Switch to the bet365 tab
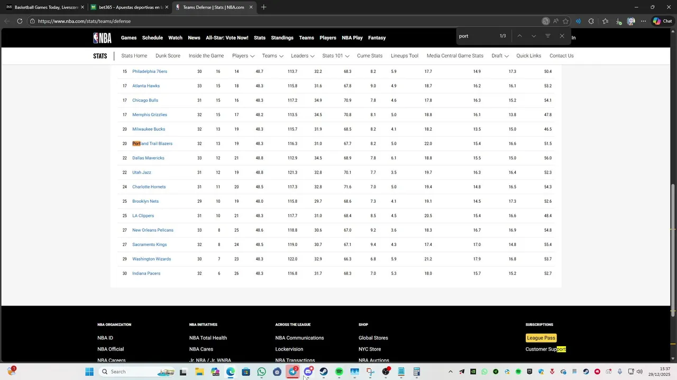The image size is (677, 380). click(130, 7)
